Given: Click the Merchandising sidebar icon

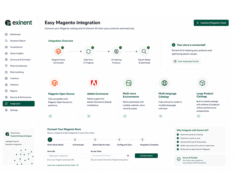Looking at the screenshot, I should pos(6,72).
